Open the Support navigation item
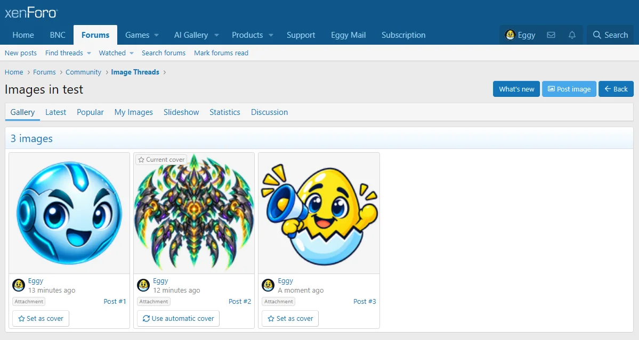 [x=301, y=35]
